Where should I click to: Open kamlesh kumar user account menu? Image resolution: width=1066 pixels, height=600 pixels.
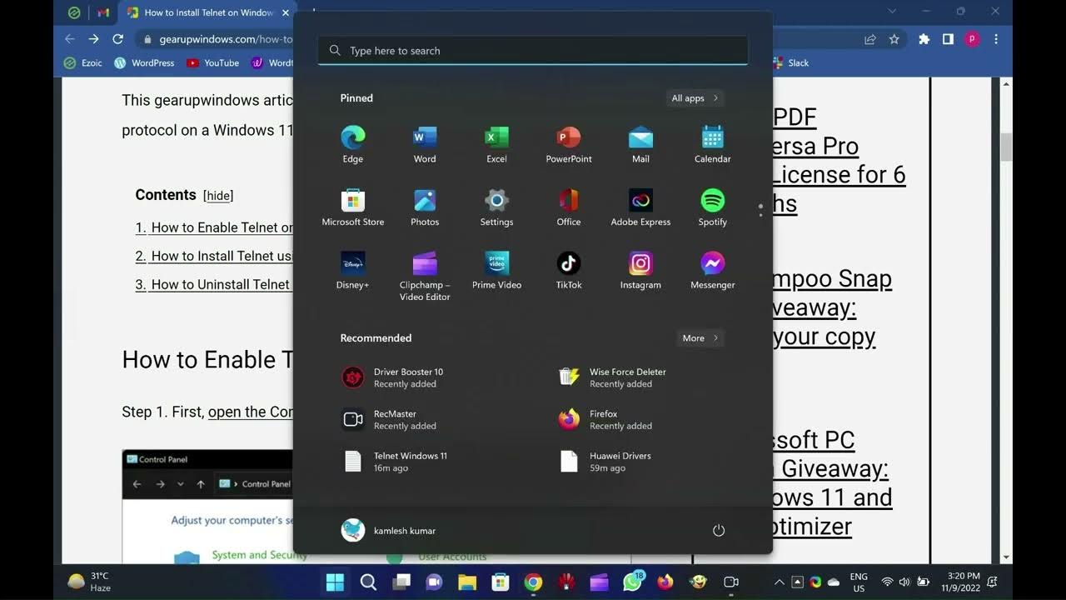389,531
